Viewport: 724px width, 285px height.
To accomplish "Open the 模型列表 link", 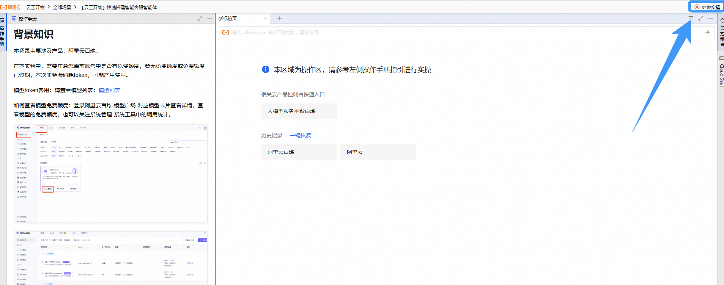I will (109, 90).
